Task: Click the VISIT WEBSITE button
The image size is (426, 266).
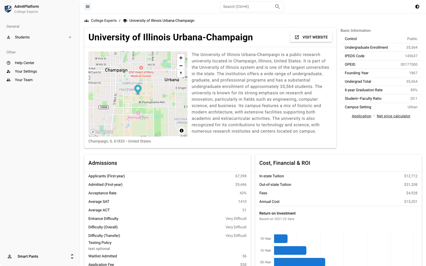Action: 311,37
